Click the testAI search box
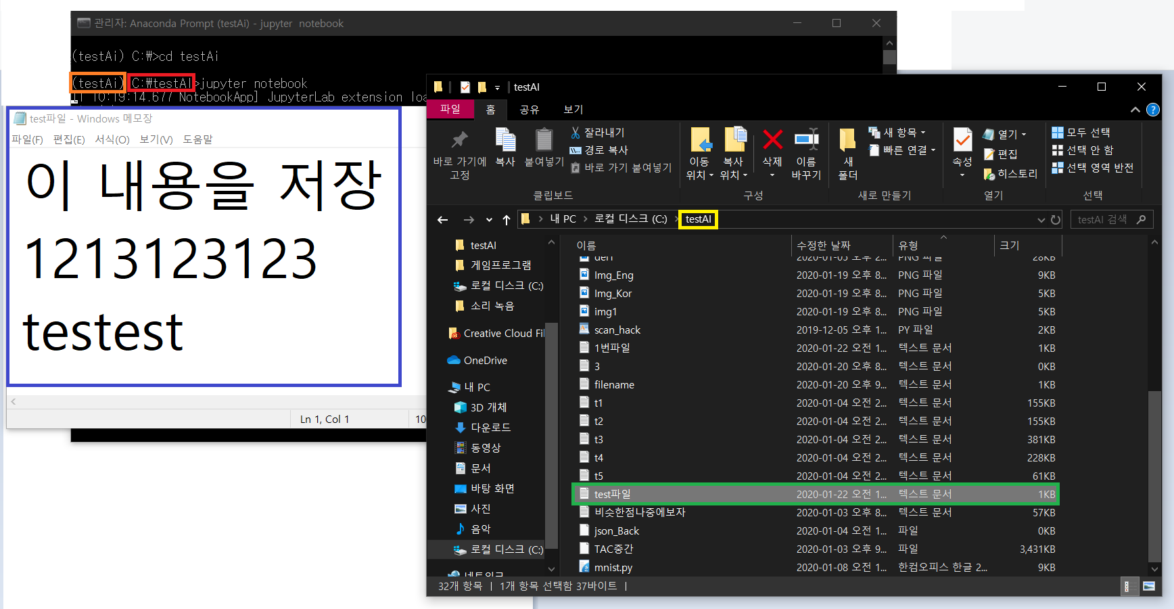1174x609 pixels. [1111, 219]
